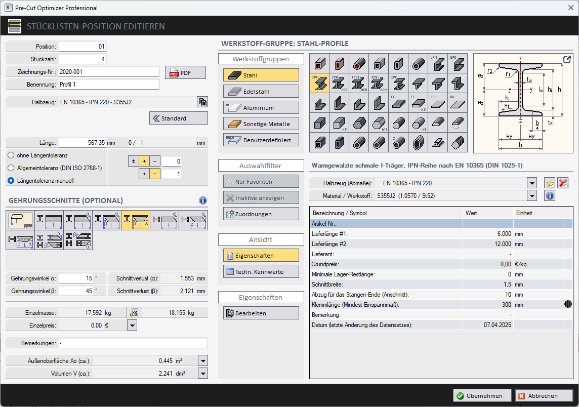Click the red X remove-favorite icon

coord(563,183)
